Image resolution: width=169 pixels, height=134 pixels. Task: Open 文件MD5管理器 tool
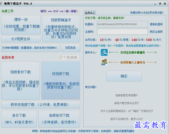click(30, 48)
